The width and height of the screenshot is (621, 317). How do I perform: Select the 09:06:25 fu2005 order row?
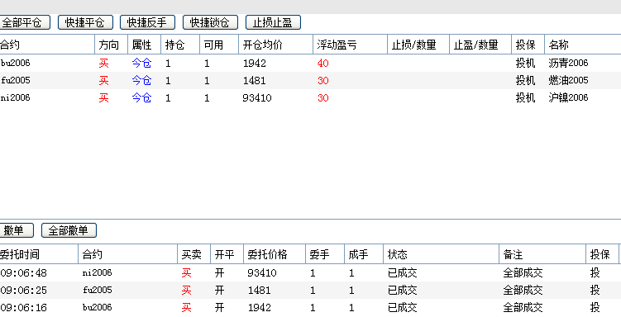[x=311, y=290]
